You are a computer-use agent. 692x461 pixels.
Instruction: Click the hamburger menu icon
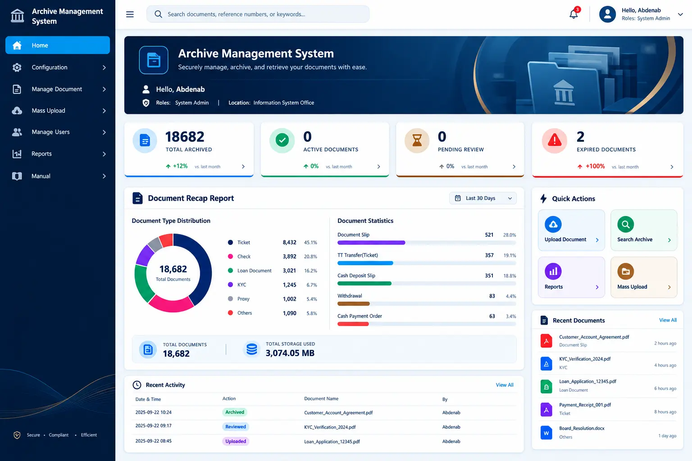[x=130, y=14]
